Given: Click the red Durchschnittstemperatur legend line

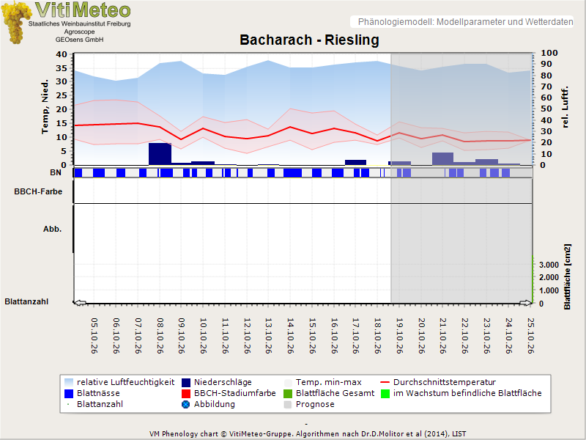Looking at the screenshot, I should (385, 382).
